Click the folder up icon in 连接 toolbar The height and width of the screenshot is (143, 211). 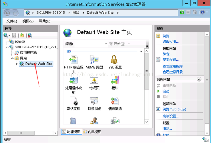click(x=22, y=35)
